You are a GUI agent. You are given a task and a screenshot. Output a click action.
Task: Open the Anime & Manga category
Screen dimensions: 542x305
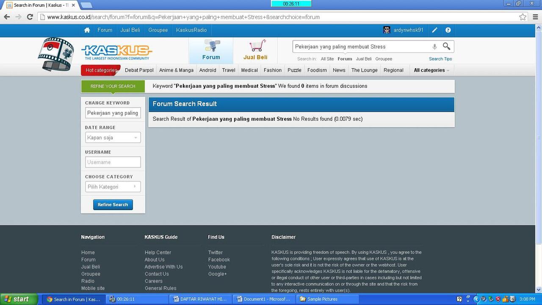click(176, 70)
